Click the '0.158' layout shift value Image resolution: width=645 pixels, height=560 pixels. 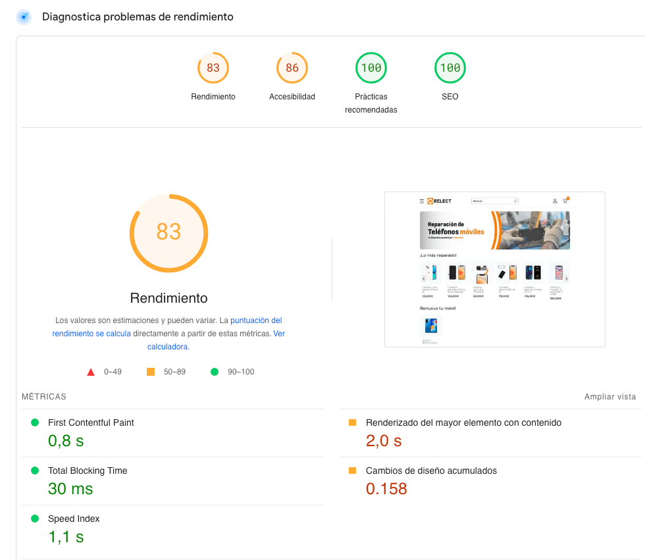[x=387, y=489]
